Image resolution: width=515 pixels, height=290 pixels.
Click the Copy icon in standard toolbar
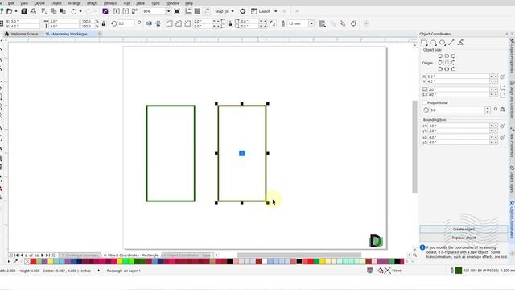54,11
